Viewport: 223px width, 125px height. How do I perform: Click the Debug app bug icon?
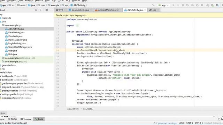183,5
